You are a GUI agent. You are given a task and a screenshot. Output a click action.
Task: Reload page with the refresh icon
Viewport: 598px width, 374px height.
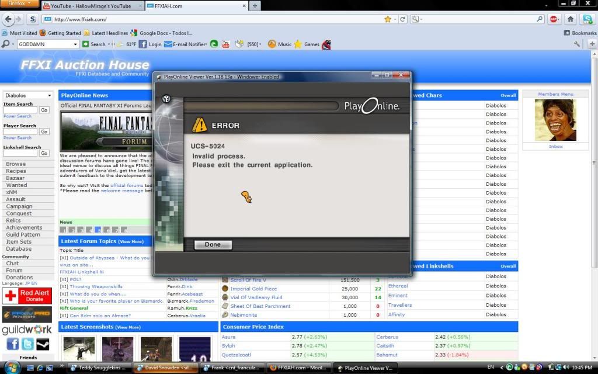point(403,19)
